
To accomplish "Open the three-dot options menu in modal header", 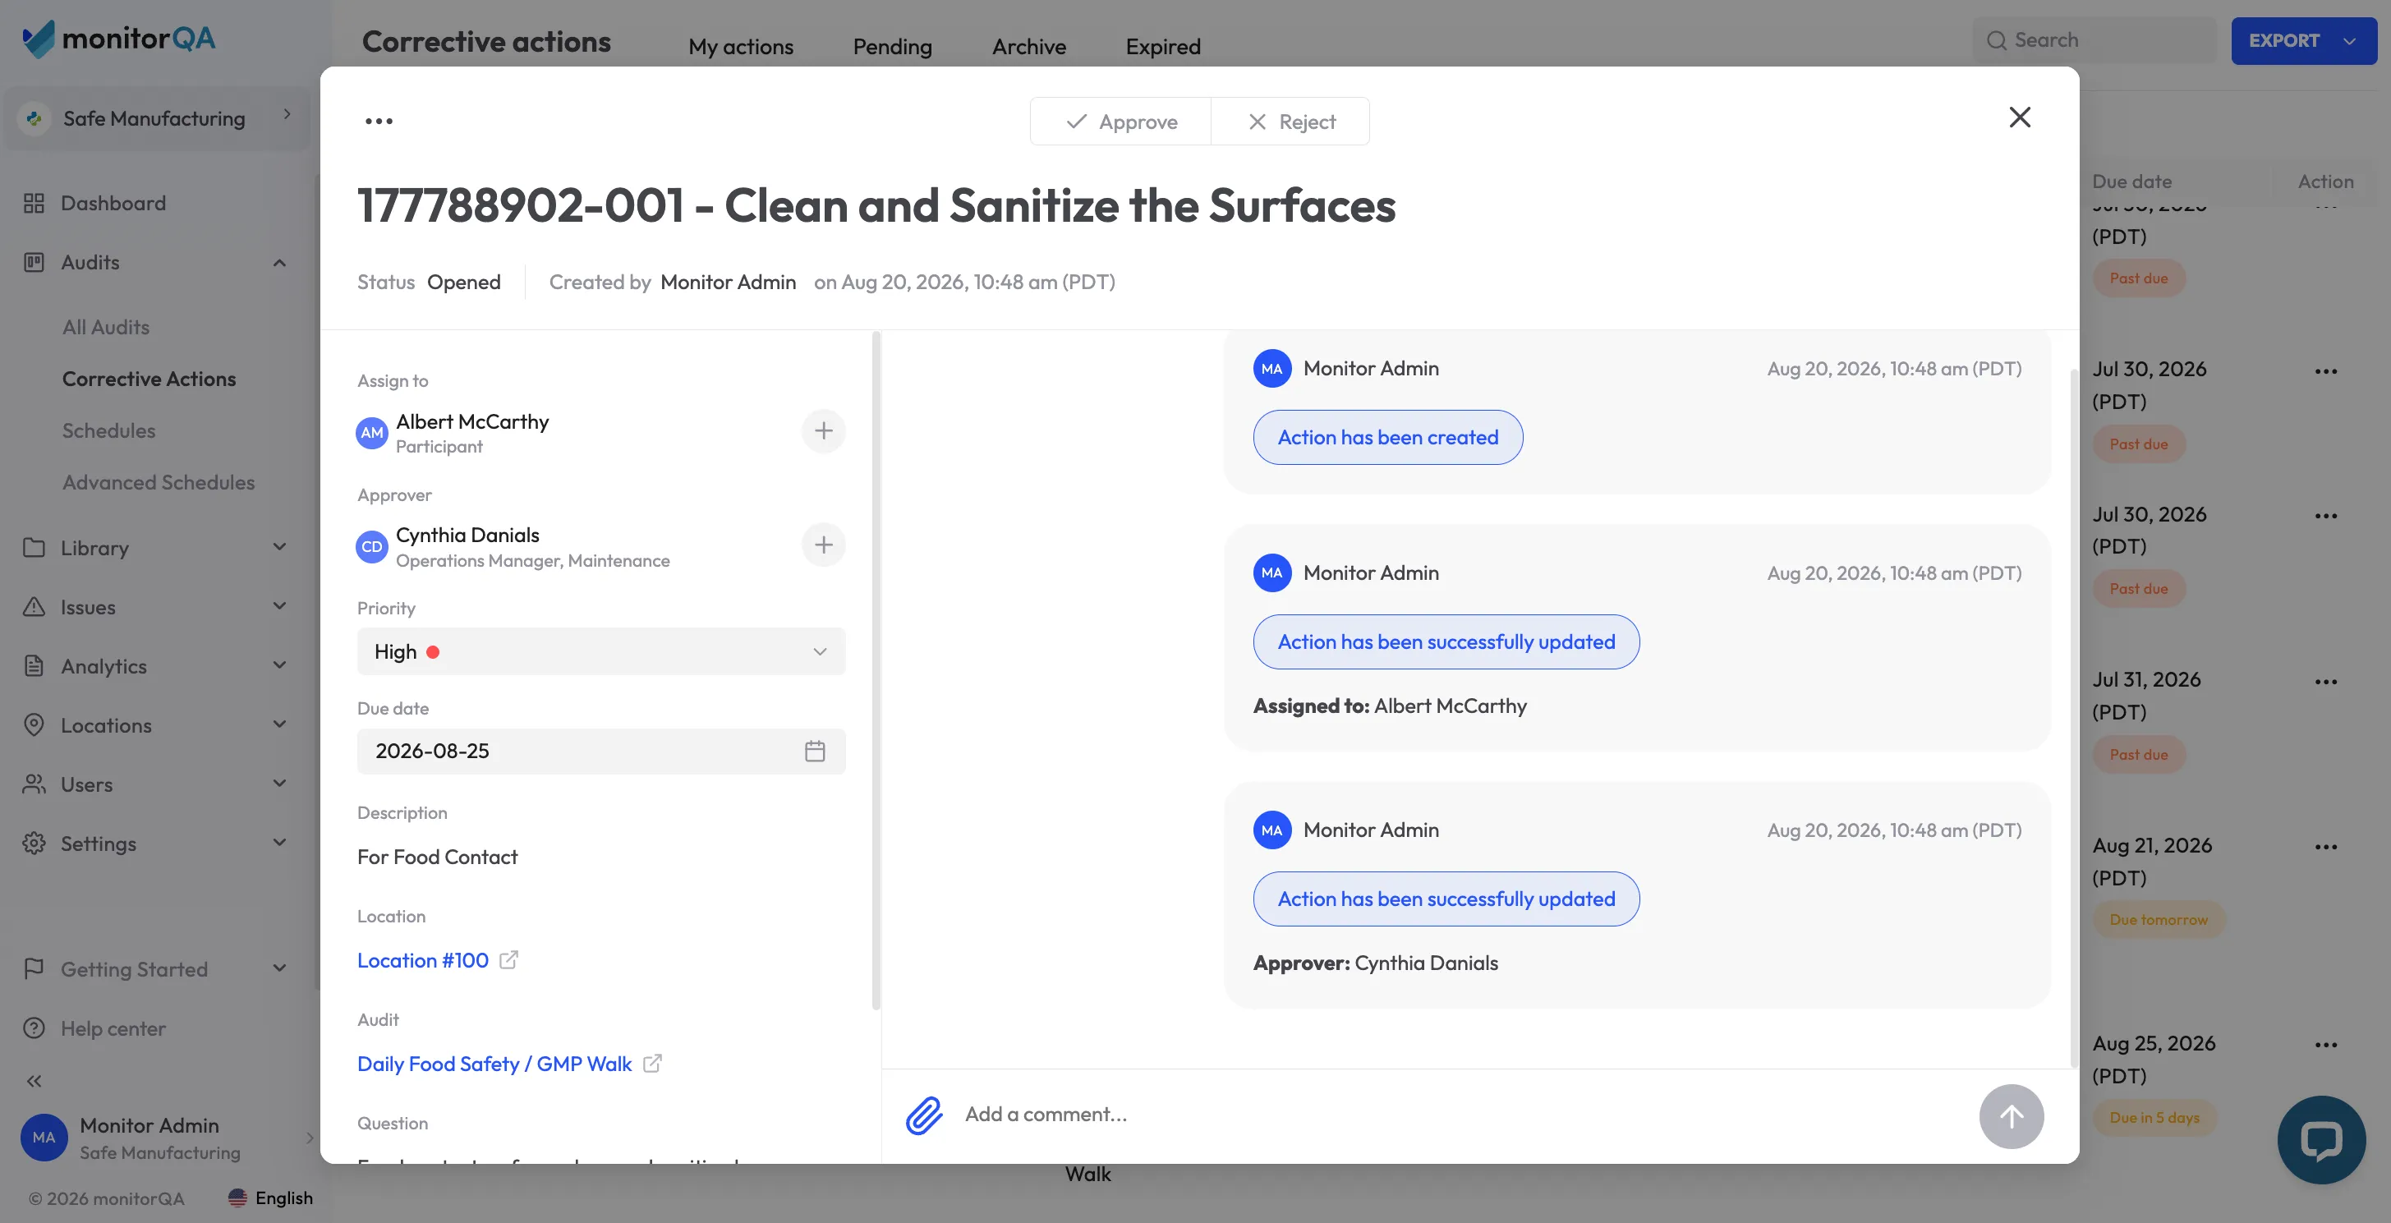I will click(379, 121).
